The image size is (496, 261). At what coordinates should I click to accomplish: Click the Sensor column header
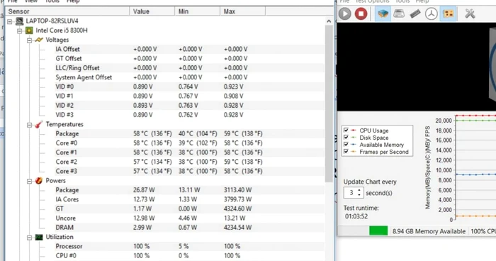(x=67, y=11)
